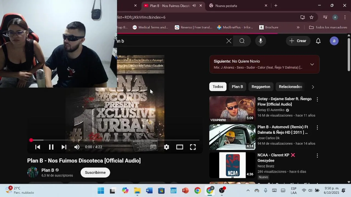Clear the YouTube search box
Screen dimensions: 351x197
click(229, 41)
